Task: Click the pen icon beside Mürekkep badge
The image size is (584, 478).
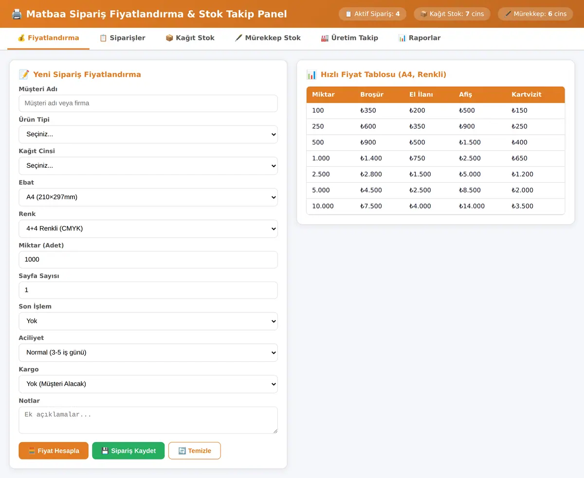Action: (x=508, y=14)
